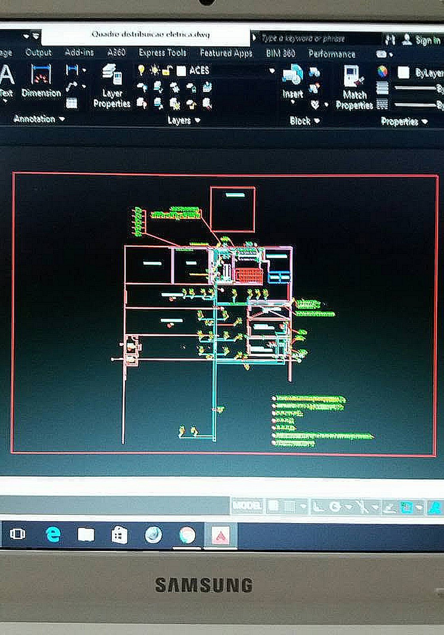Open Microsoft Edge from taskbar
Viewport: 444px width, 635px height.
click(53, 534)
